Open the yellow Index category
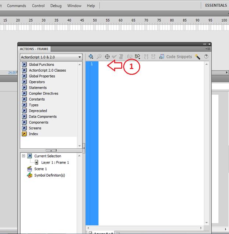 (30, 134)
